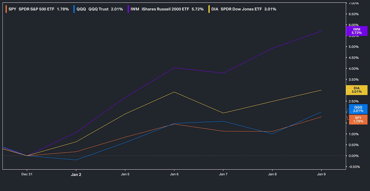Click the 6.50% axis value
The height and width of the screenshot is (191, 370).
pos(354,14)
